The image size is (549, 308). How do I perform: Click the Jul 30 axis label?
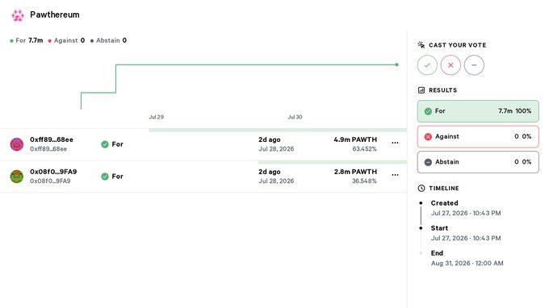(x=295, y=117)
